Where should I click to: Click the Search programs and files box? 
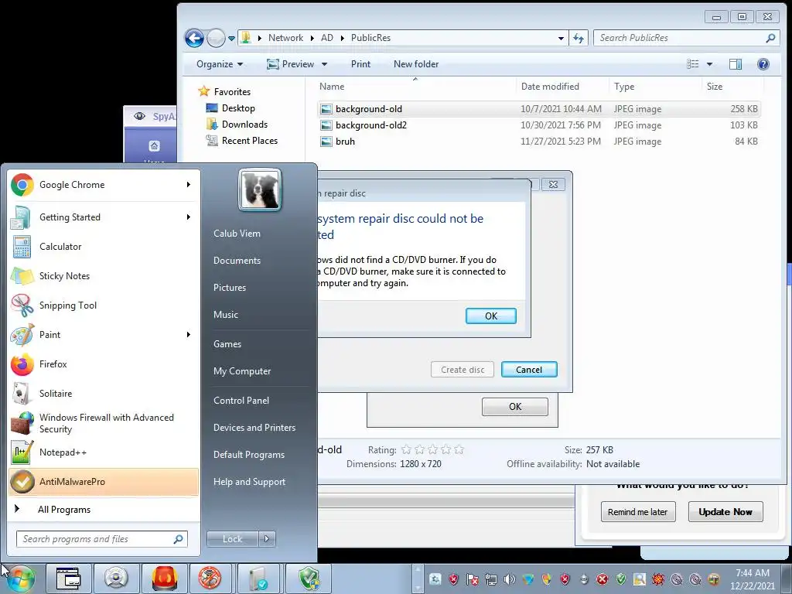coord(101,539)
